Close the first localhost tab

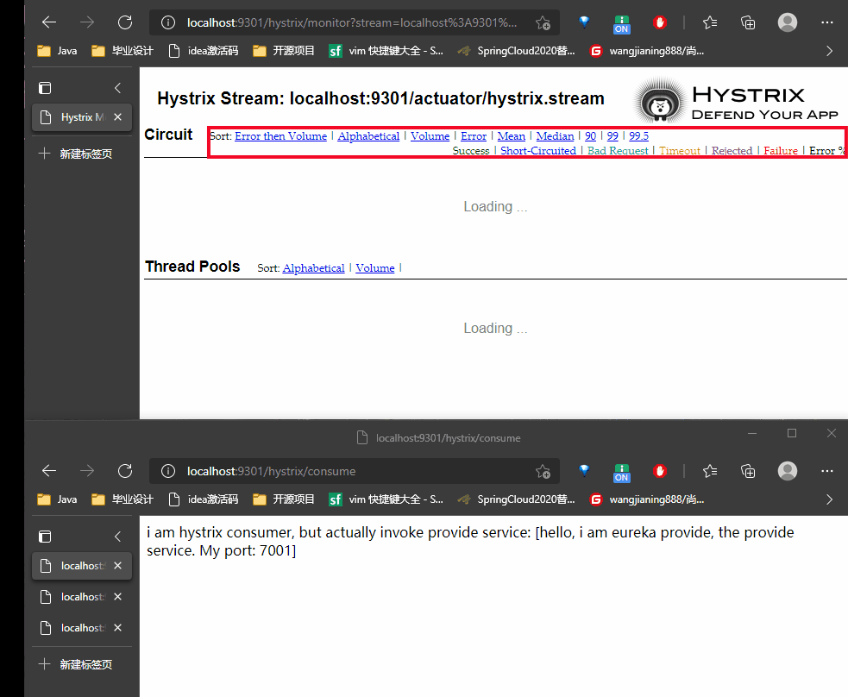(x=118, y=566)
